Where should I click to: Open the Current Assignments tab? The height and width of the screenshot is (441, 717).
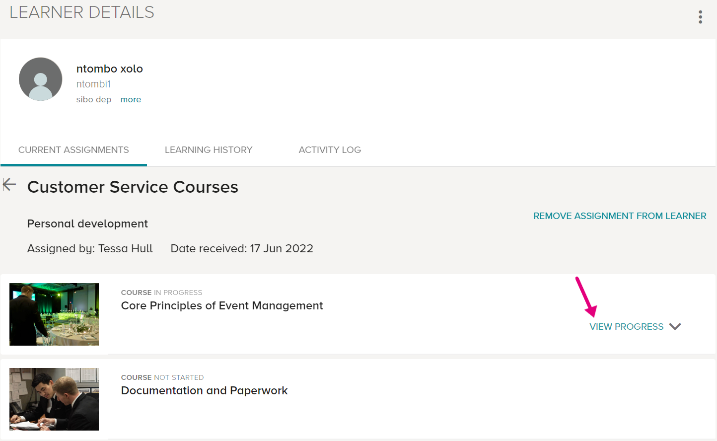point(73,150)
